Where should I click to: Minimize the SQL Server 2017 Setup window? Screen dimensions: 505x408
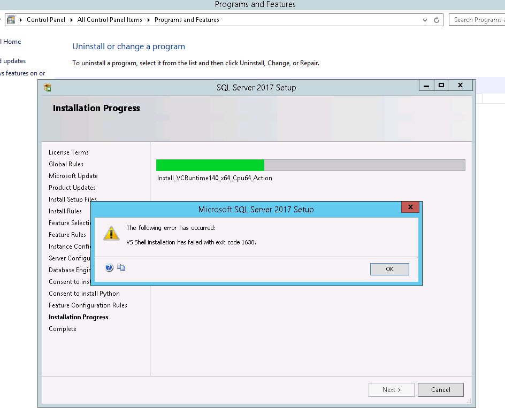(x=426, y=86)
